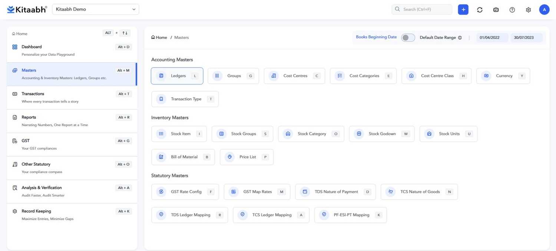Open the end date 30/07/2023 picker
The height and width of the screenshot is (251, 556).
(526, 37)
